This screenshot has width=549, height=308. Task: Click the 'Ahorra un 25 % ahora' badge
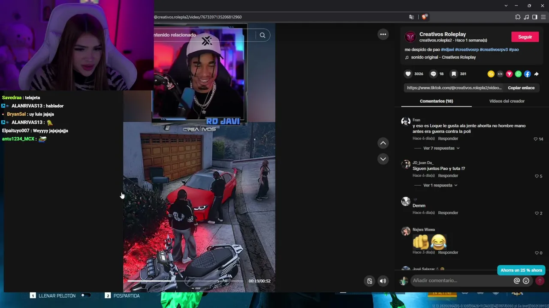521,270
